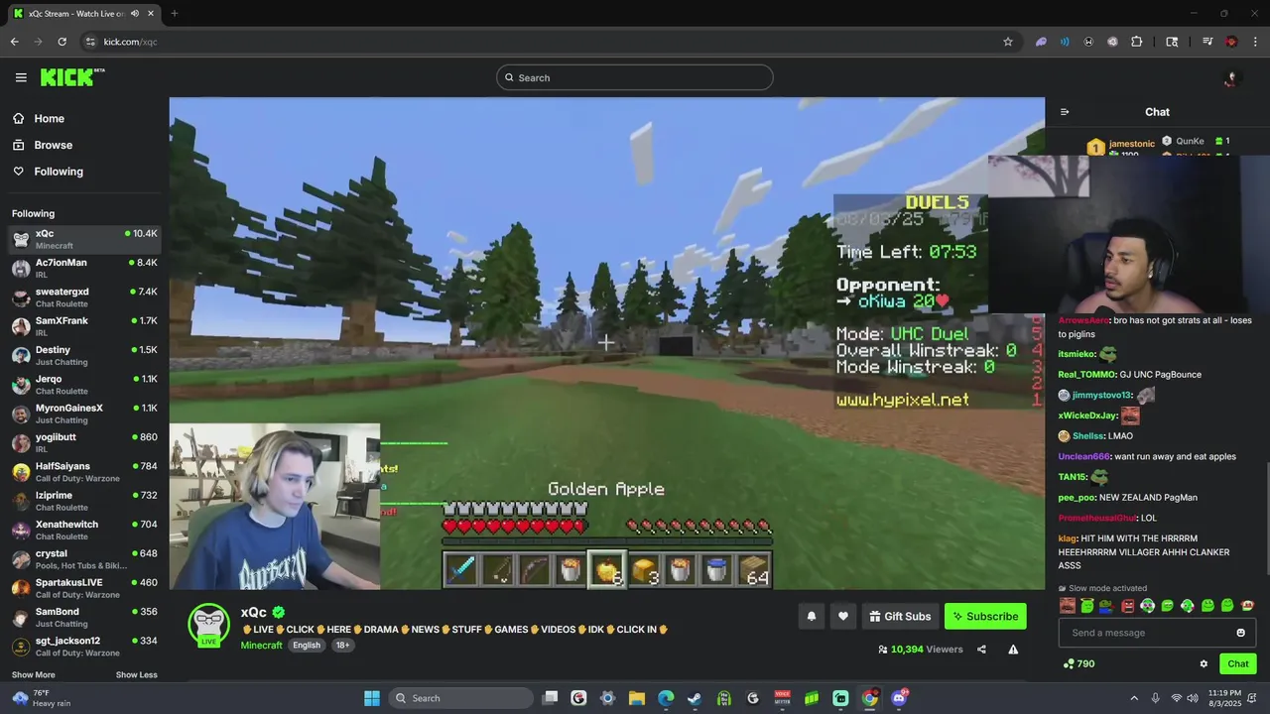This screenshot has width=1270, height=714.
Task: Open Discord from the taskbar
Action: (899, 698)
